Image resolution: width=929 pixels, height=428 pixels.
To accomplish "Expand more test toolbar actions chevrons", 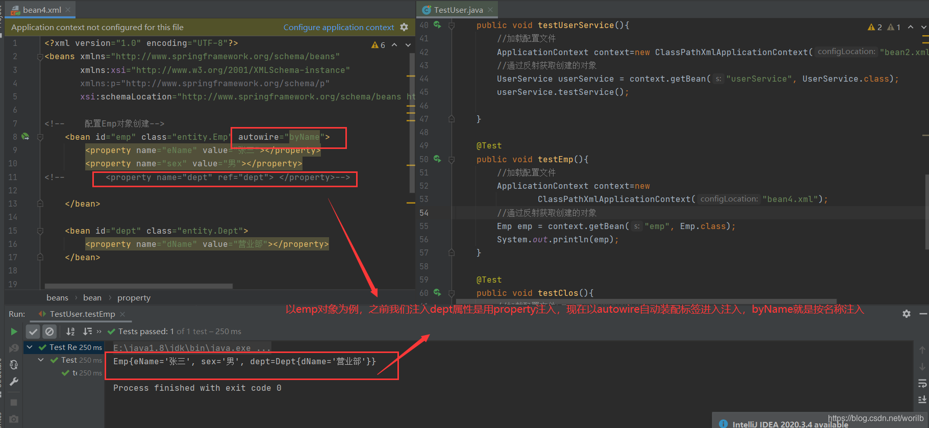I will tap(99, 332).
